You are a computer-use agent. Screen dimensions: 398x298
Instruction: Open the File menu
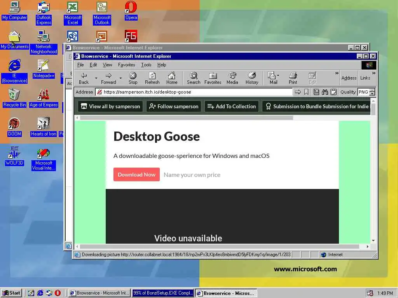tap(80, 65)
